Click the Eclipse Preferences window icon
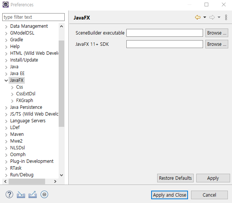Viewport: 232px width, 203px height. tap(6, 5)
